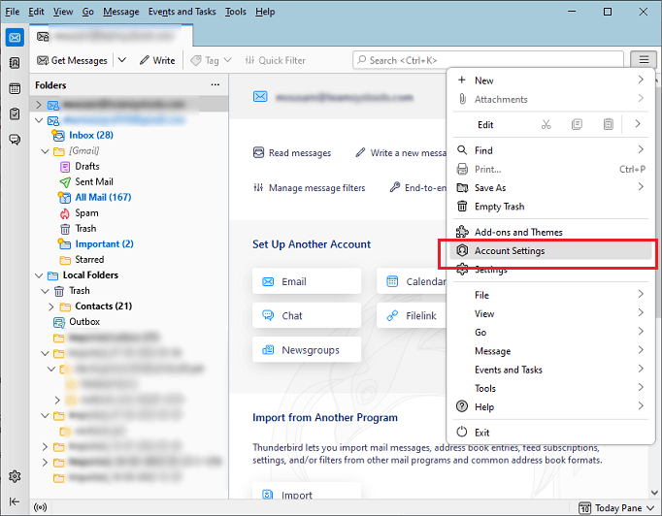Open the Events and Tasks menu bar item
Image resolution: width=662 pixels, height=516 pixels.
[x=182, y=12]
